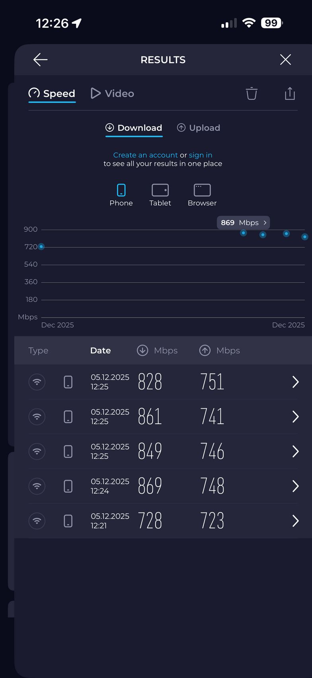
Task: Expand the 861 Mbps result details
Action: tap(295, 417)
